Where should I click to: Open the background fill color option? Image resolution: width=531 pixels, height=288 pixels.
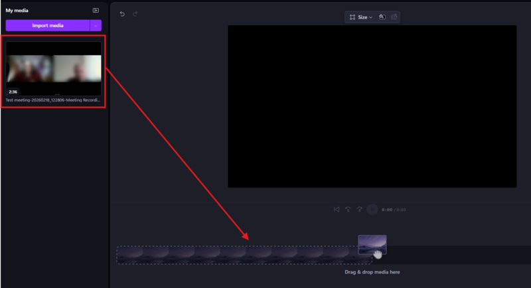pyautogui.click(x=382, y=17)
